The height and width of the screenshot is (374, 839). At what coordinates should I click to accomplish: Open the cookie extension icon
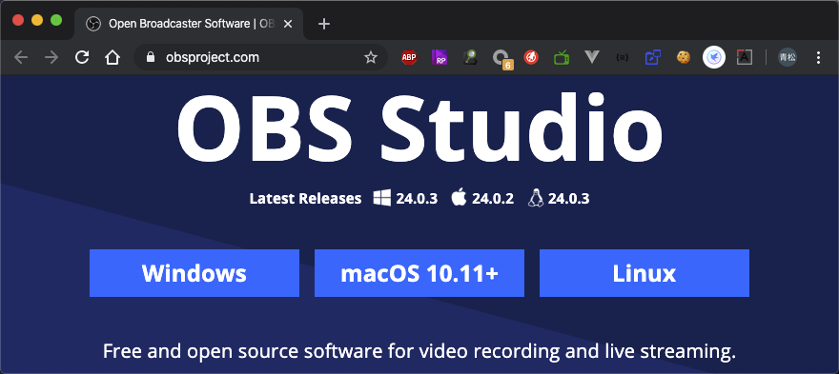point(684,57)
